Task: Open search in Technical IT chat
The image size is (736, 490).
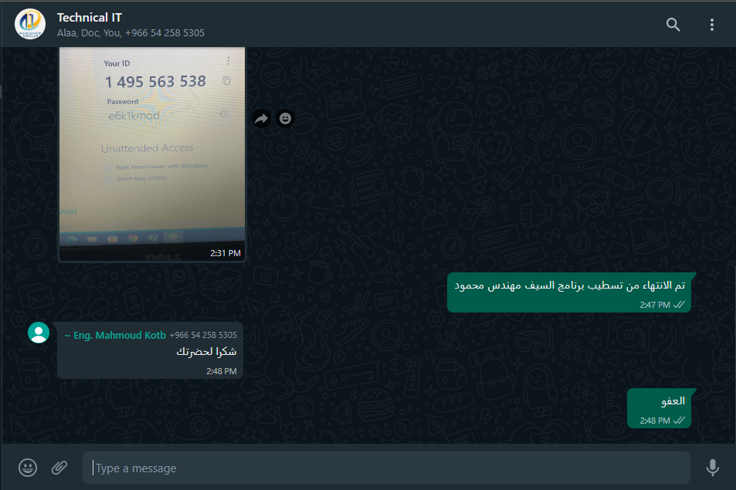Action: click(673, 25)
